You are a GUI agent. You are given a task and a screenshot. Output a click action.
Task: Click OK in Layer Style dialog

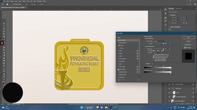188,38
